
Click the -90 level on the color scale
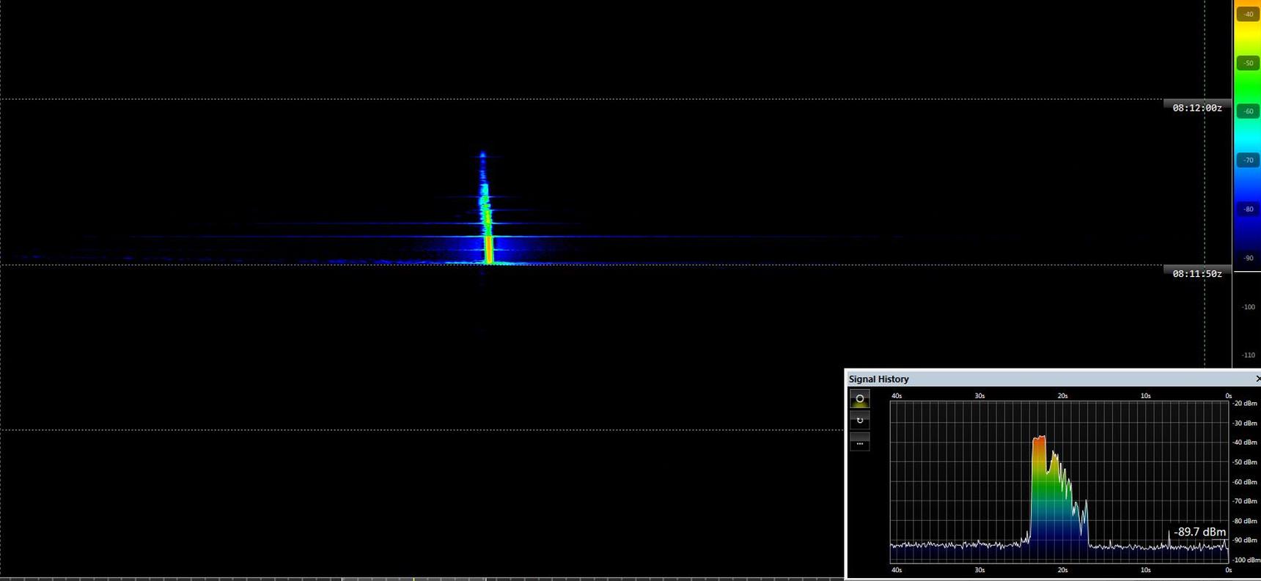click(1248, 258)
